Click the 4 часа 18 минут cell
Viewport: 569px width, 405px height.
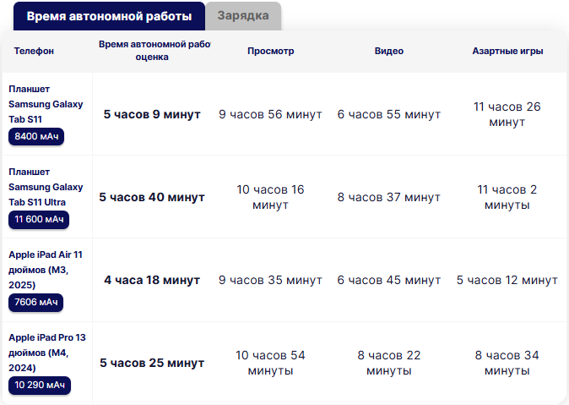pyautogui.click(x=152, y=280)
